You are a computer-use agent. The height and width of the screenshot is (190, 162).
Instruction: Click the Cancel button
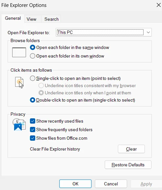[111, 184]
